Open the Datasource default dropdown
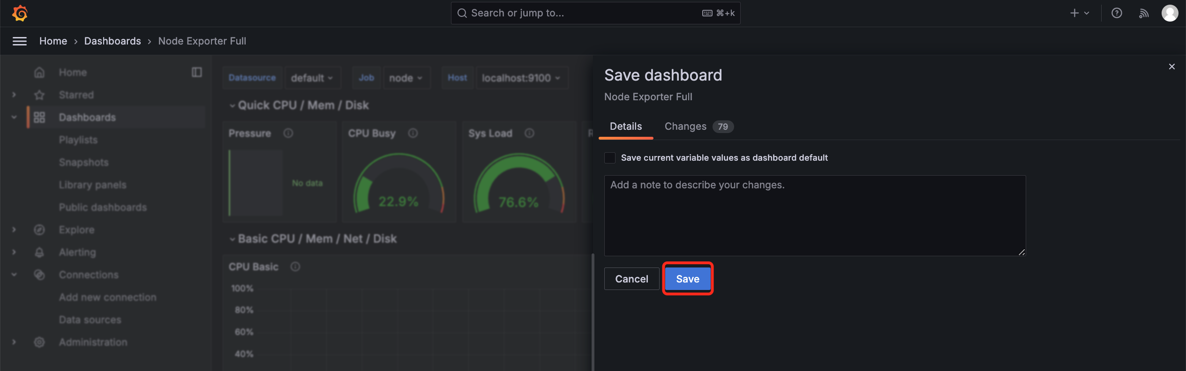The width and height of the screenshot is (1186, 371). (312, 78)
